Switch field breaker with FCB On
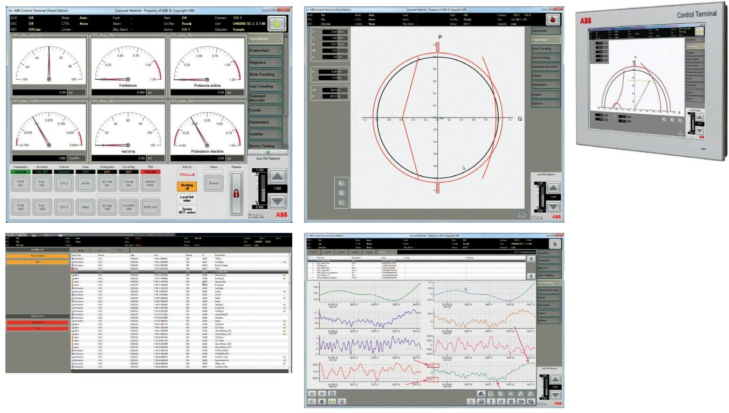 tap(21, 184)
